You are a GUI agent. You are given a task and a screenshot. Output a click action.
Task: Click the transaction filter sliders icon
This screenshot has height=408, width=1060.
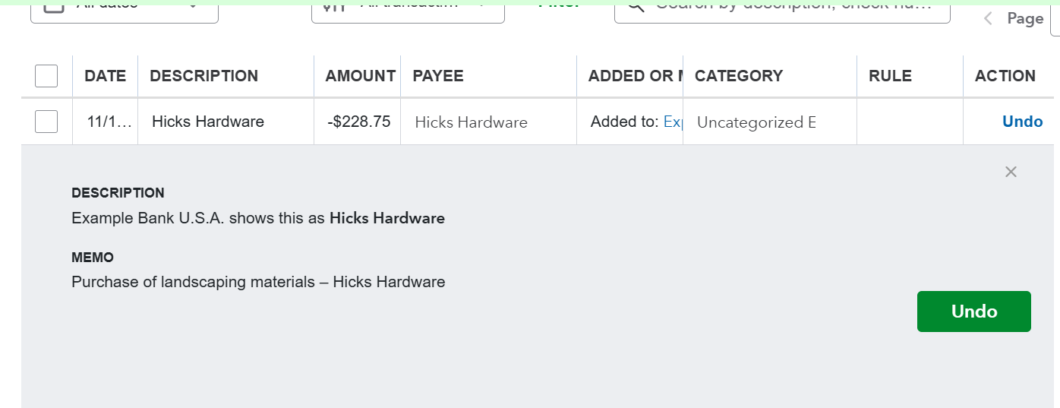[x=334, y=6]
